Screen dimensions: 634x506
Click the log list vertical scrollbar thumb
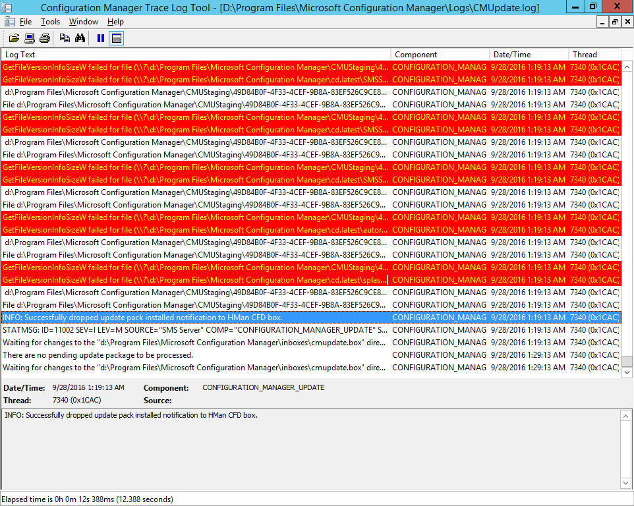click(x=627, y=361)
